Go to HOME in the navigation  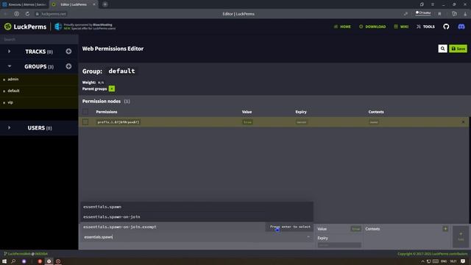coord(342,26)
